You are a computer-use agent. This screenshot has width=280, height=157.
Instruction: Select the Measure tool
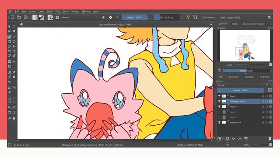click(x=14, y=87)
